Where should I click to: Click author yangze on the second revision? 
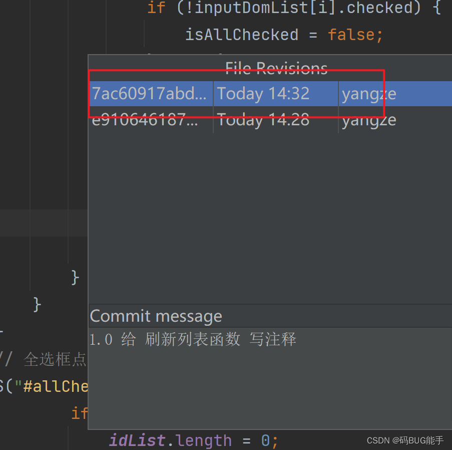point(368,120)
